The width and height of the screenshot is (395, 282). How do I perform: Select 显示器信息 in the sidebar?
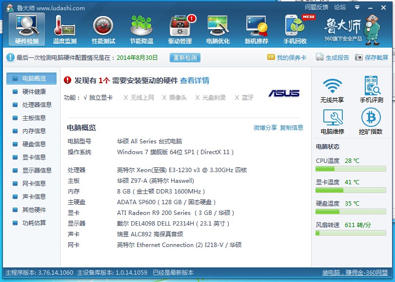(32, 170)
